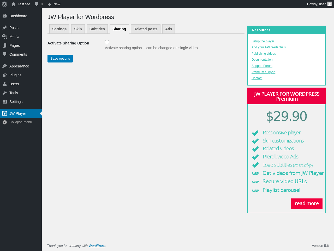Screen dimensions: 334x251
Task: Go to Plugins in the sidebar
Action: coord(21,75)
